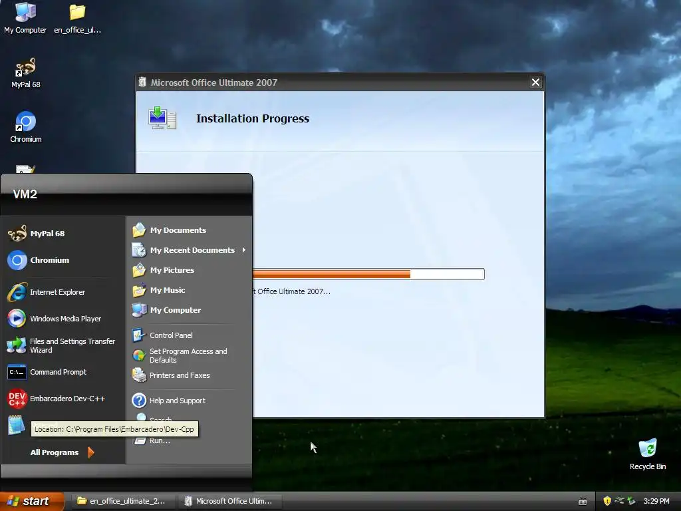Click the My Music folder icon
Screen dimensions: 681x511
[139, 290]
